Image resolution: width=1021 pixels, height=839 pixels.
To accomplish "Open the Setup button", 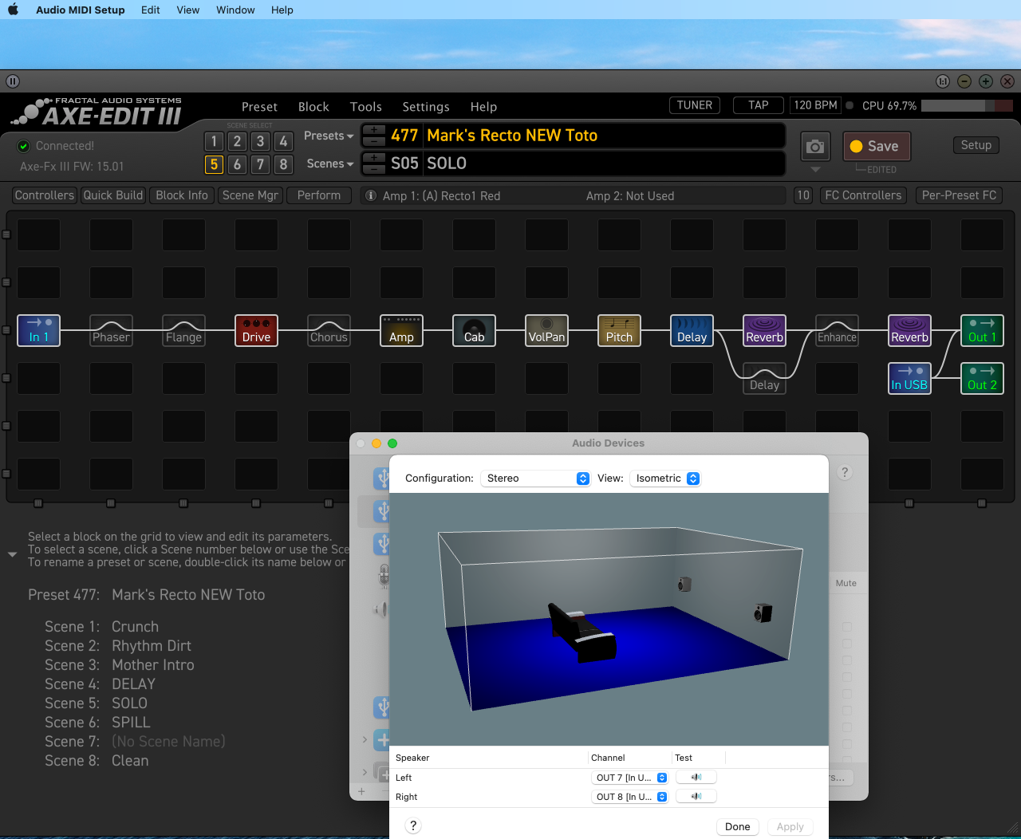I will coord(976,145).
